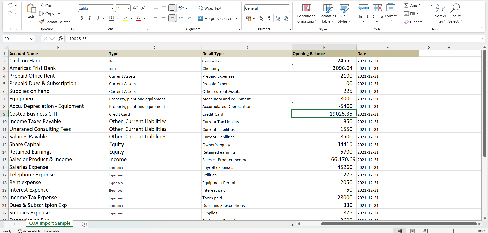Click the Paste clipboard icon
The height and width of the screenshot is (233, 488).
pyautogui.click(x=31, y=8)
